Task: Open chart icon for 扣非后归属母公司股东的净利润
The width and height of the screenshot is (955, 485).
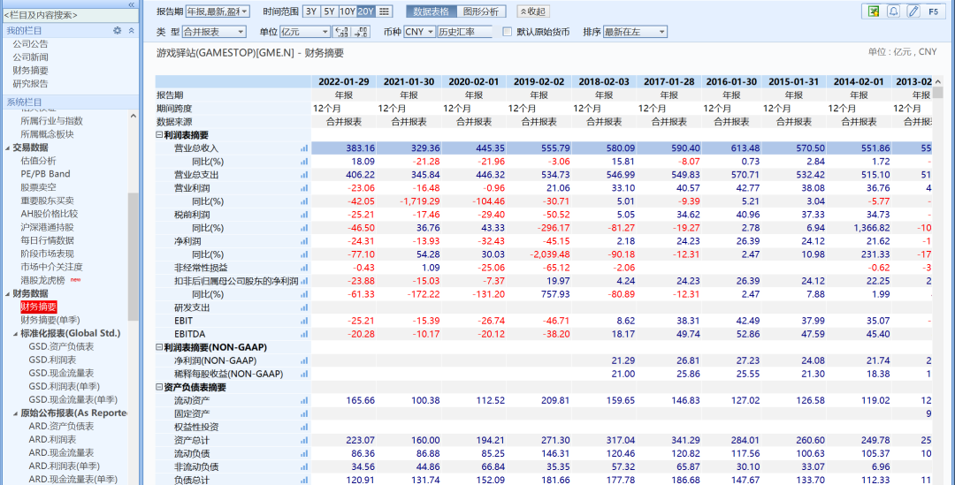Action: tap(304, 281)
